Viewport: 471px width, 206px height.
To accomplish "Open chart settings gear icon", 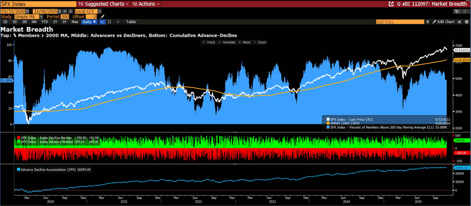I will [466, 22].
